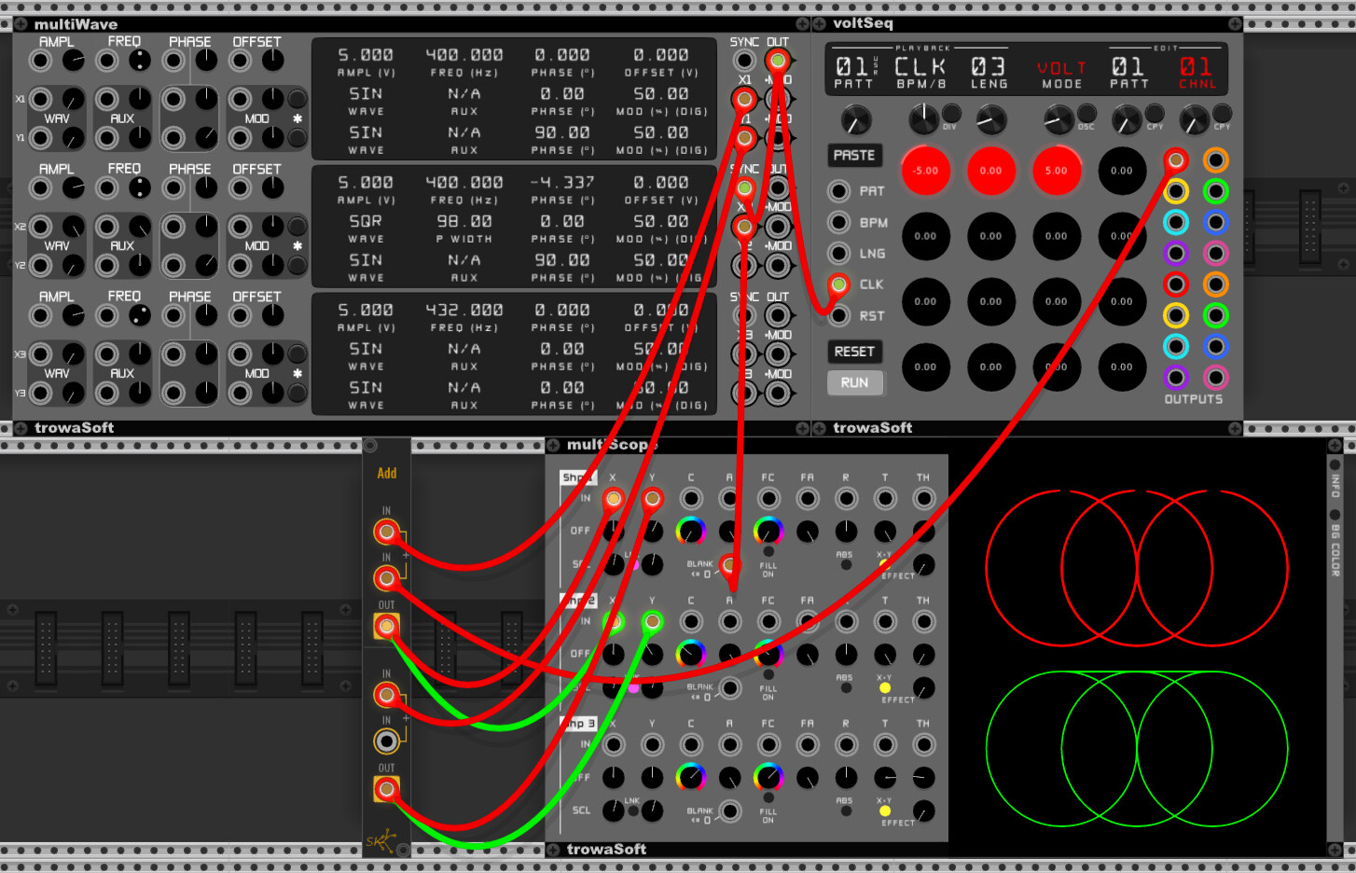Select the red 5.00 step pad

coord(1057,171)
